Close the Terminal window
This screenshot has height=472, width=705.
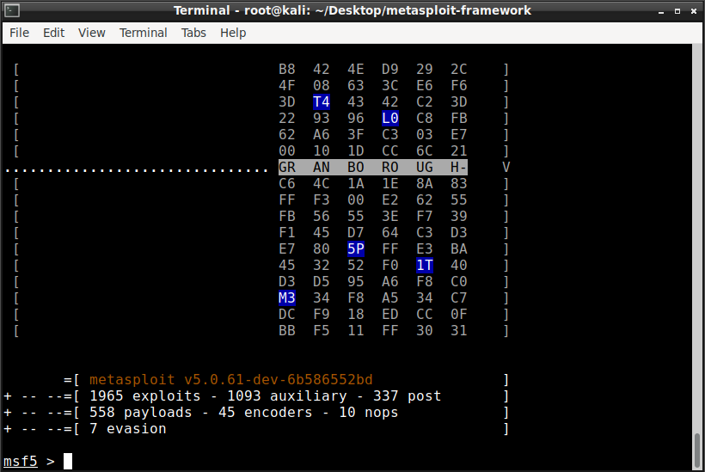694,11
